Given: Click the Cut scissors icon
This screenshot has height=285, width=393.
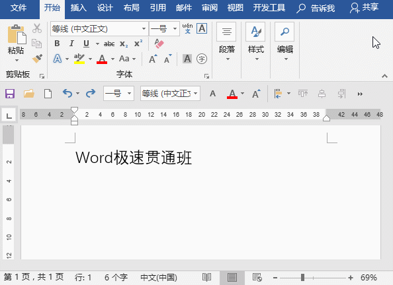Looking at the screenshot, I should click(x=37, y=28).
